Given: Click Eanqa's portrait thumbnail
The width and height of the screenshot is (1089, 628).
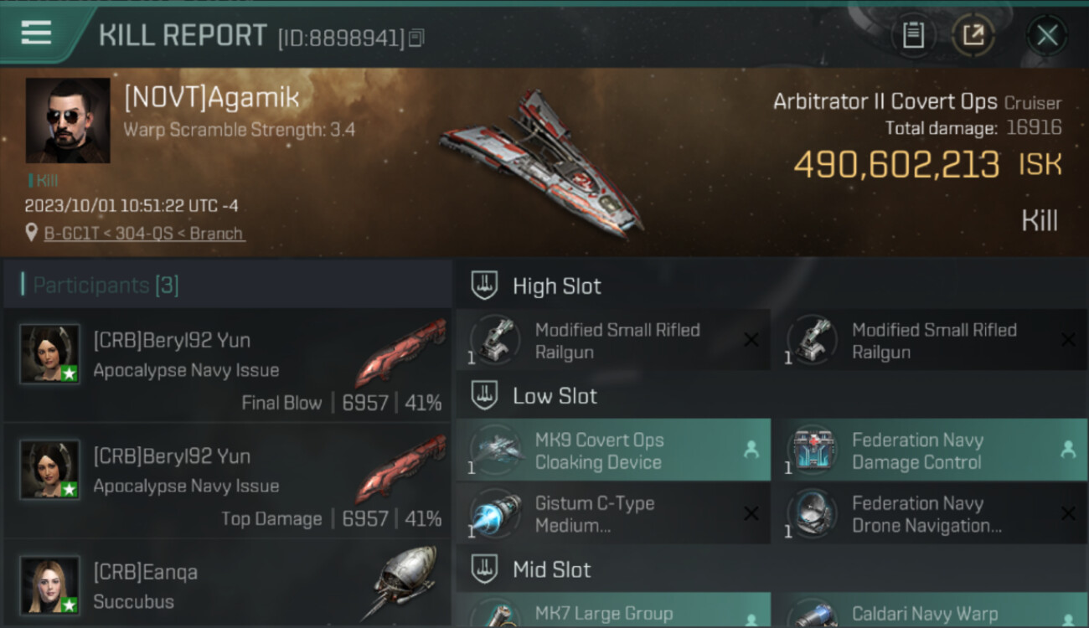Looking at the screenshot, I should pos(50,586).
